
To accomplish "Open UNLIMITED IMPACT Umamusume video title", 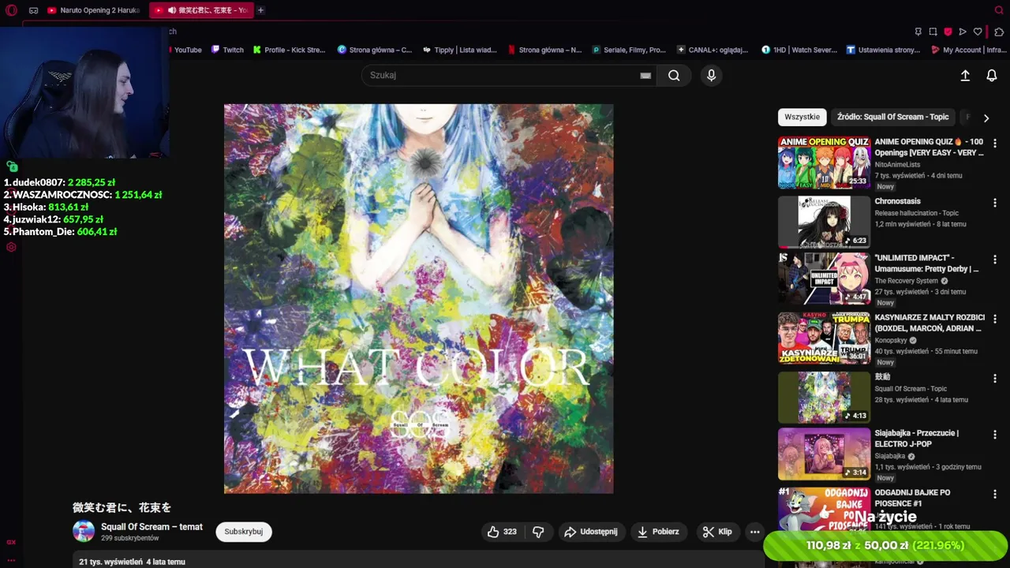I will (926, 263).
